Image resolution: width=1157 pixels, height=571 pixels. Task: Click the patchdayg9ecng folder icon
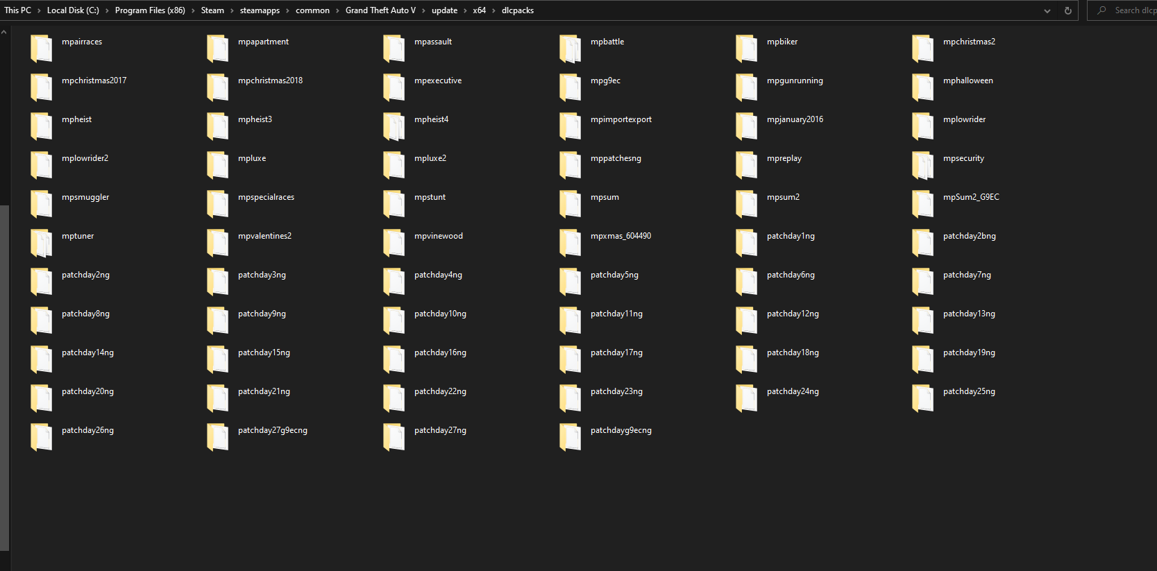[570, 436]
